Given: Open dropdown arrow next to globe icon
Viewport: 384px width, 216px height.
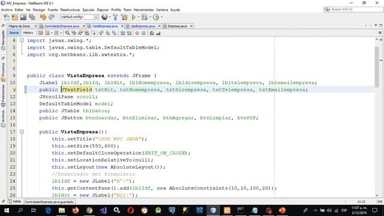Looking at the screenshot, I should point(109,17).
